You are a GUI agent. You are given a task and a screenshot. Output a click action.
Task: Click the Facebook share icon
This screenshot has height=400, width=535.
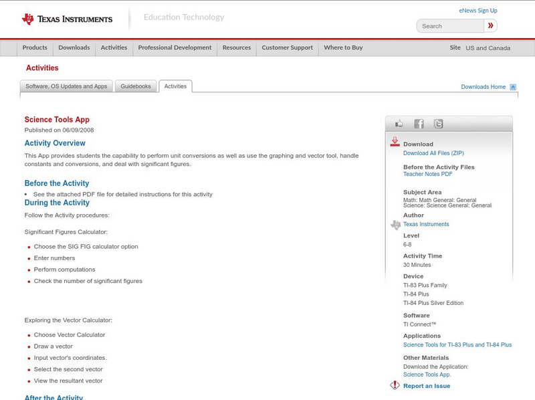[419, 123]
